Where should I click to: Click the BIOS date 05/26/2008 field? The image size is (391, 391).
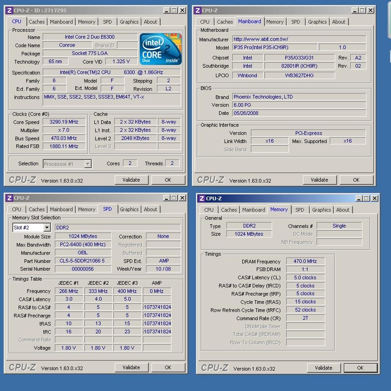pos(299,113)
